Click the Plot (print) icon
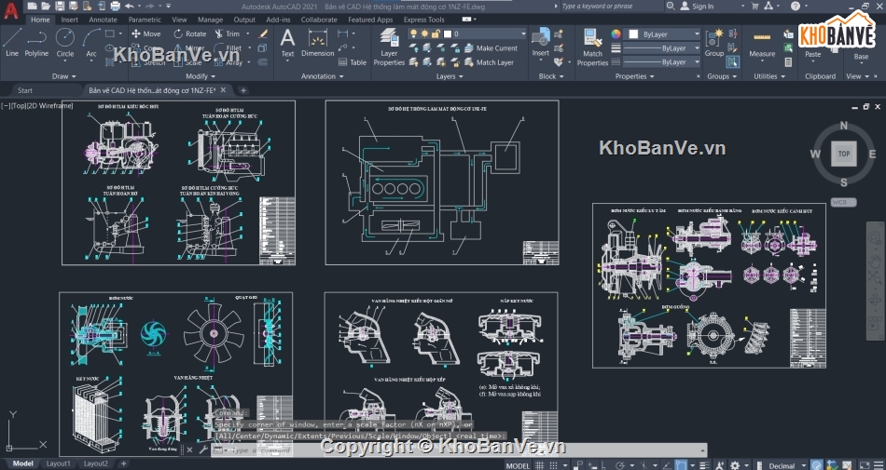 pyautogui.click(x=116, y=7)
